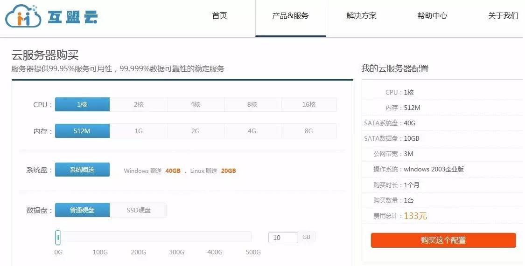
Task: Click the data disk size slider handle
Action: point(57,238)
